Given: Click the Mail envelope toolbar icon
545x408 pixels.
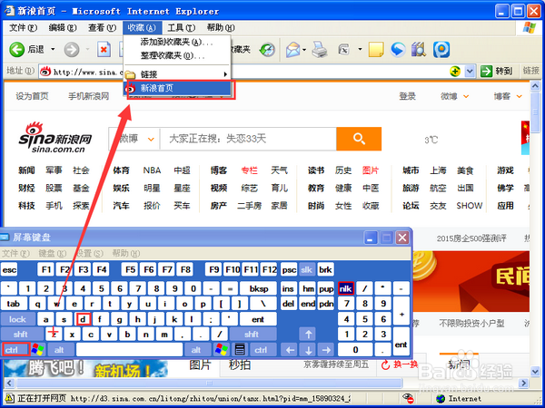Looking at the screenshot, I should click(293, 50).
